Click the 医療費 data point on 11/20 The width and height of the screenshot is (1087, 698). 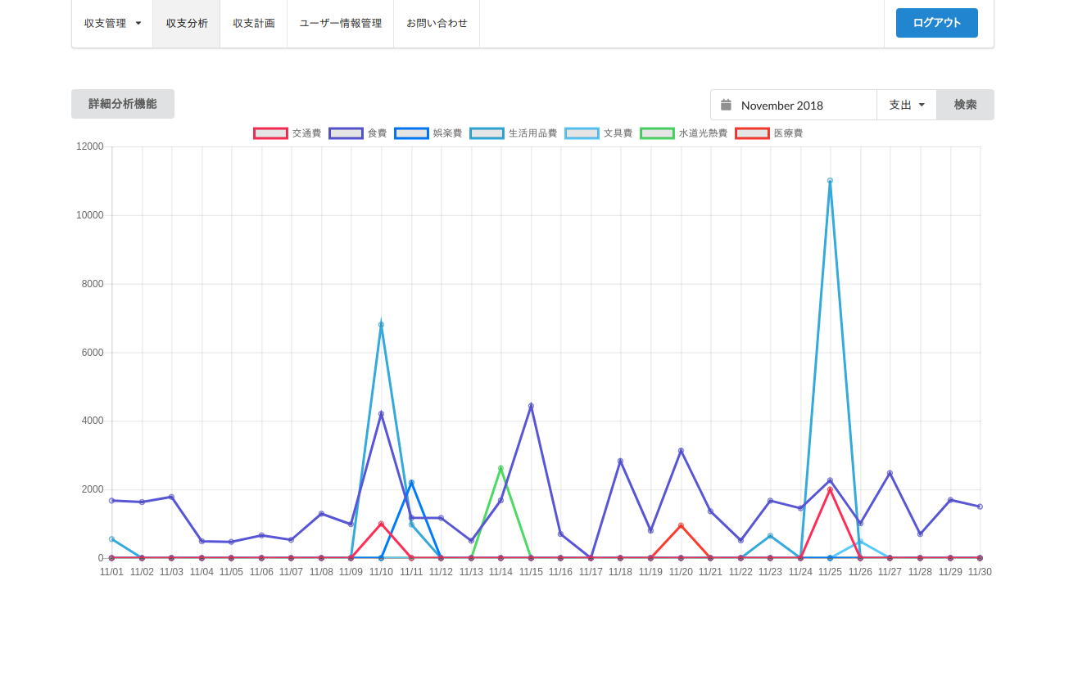(681, 525)
